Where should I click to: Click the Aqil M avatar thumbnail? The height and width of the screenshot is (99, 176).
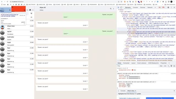pos(2,33)
